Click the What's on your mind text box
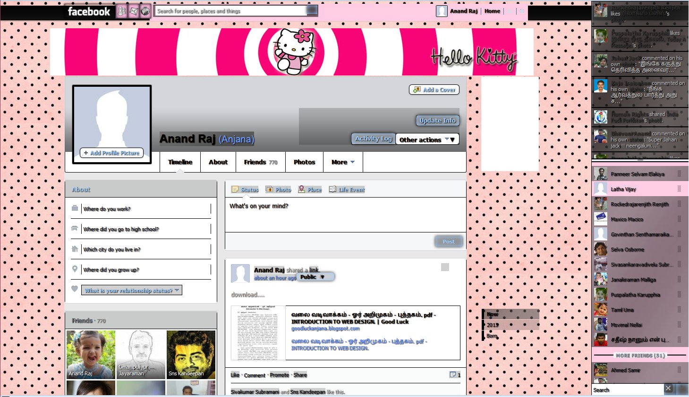 345,215
